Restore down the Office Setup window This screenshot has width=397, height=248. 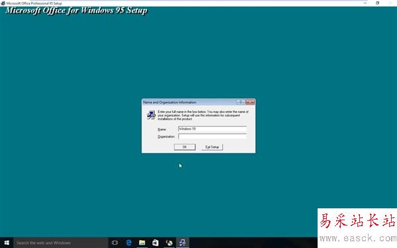[377, 3]
